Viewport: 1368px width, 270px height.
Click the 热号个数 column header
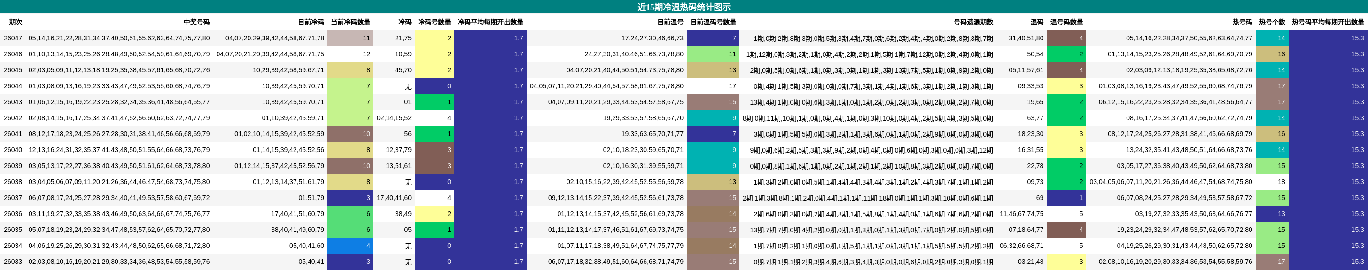[1272, 22]
